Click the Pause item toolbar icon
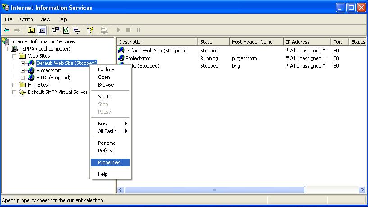The image size is (368, 207). point(138,30)
